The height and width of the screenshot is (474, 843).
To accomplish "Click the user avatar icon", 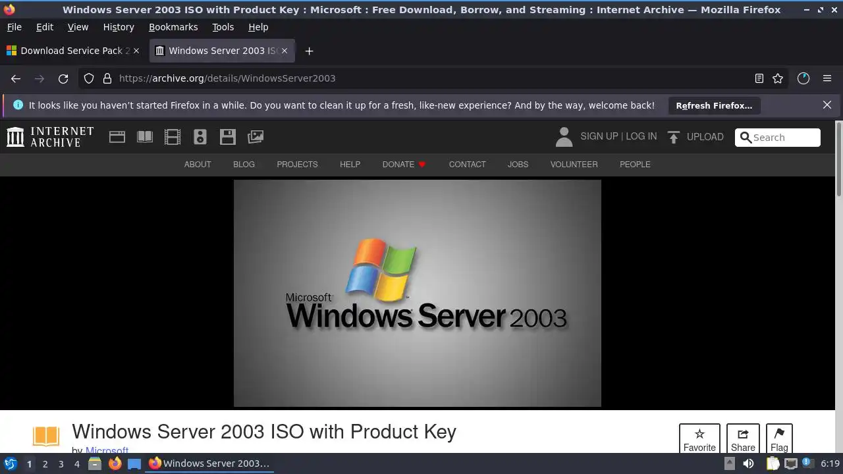I will click(564, 137).
